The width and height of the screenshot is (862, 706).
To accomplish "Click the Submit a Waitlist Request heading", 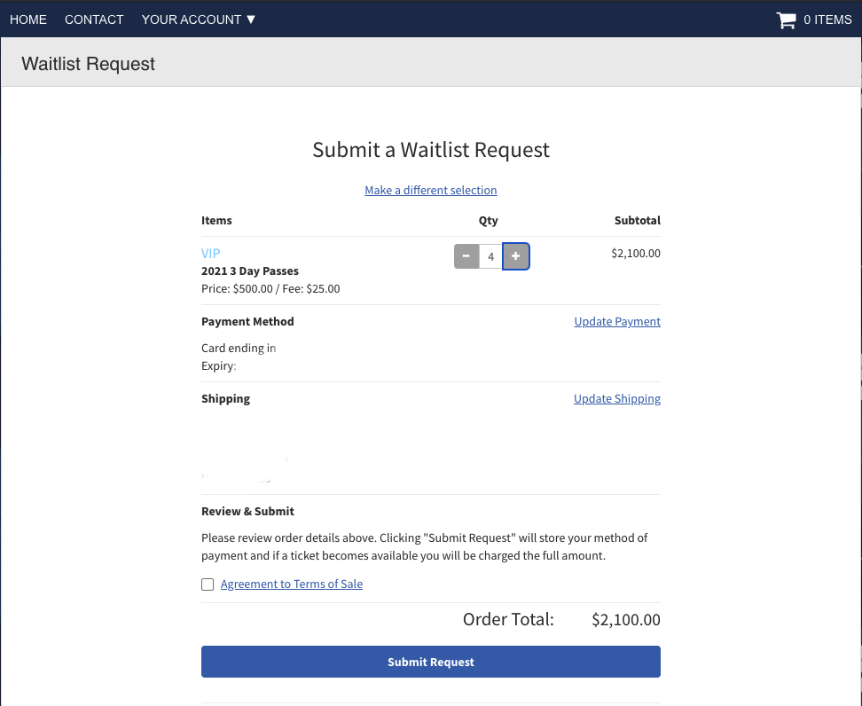I will click(430, 150).
